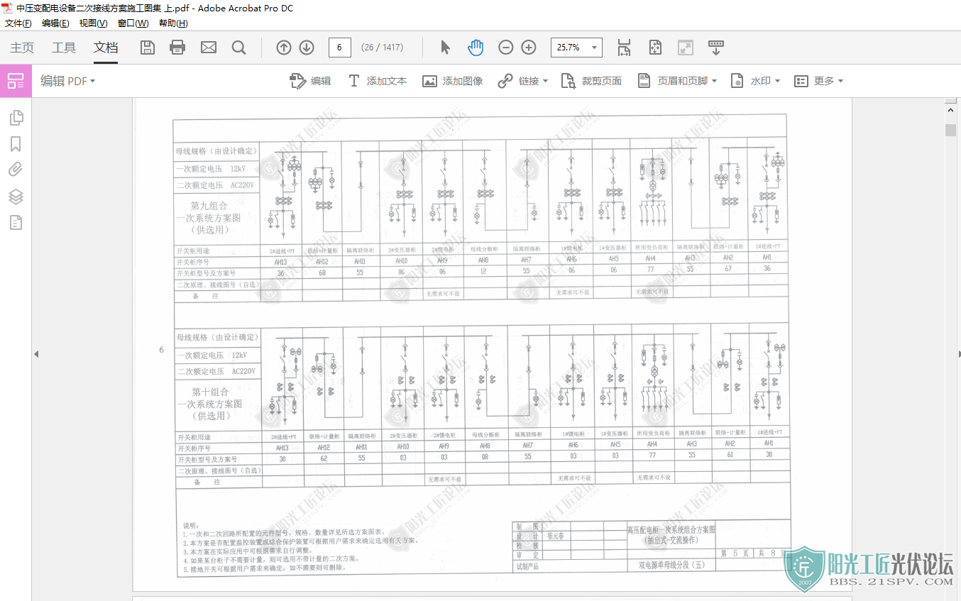Open 编辑(E) menu
Viewport: 961px width, 601px height.
click(x=55, y=23)
